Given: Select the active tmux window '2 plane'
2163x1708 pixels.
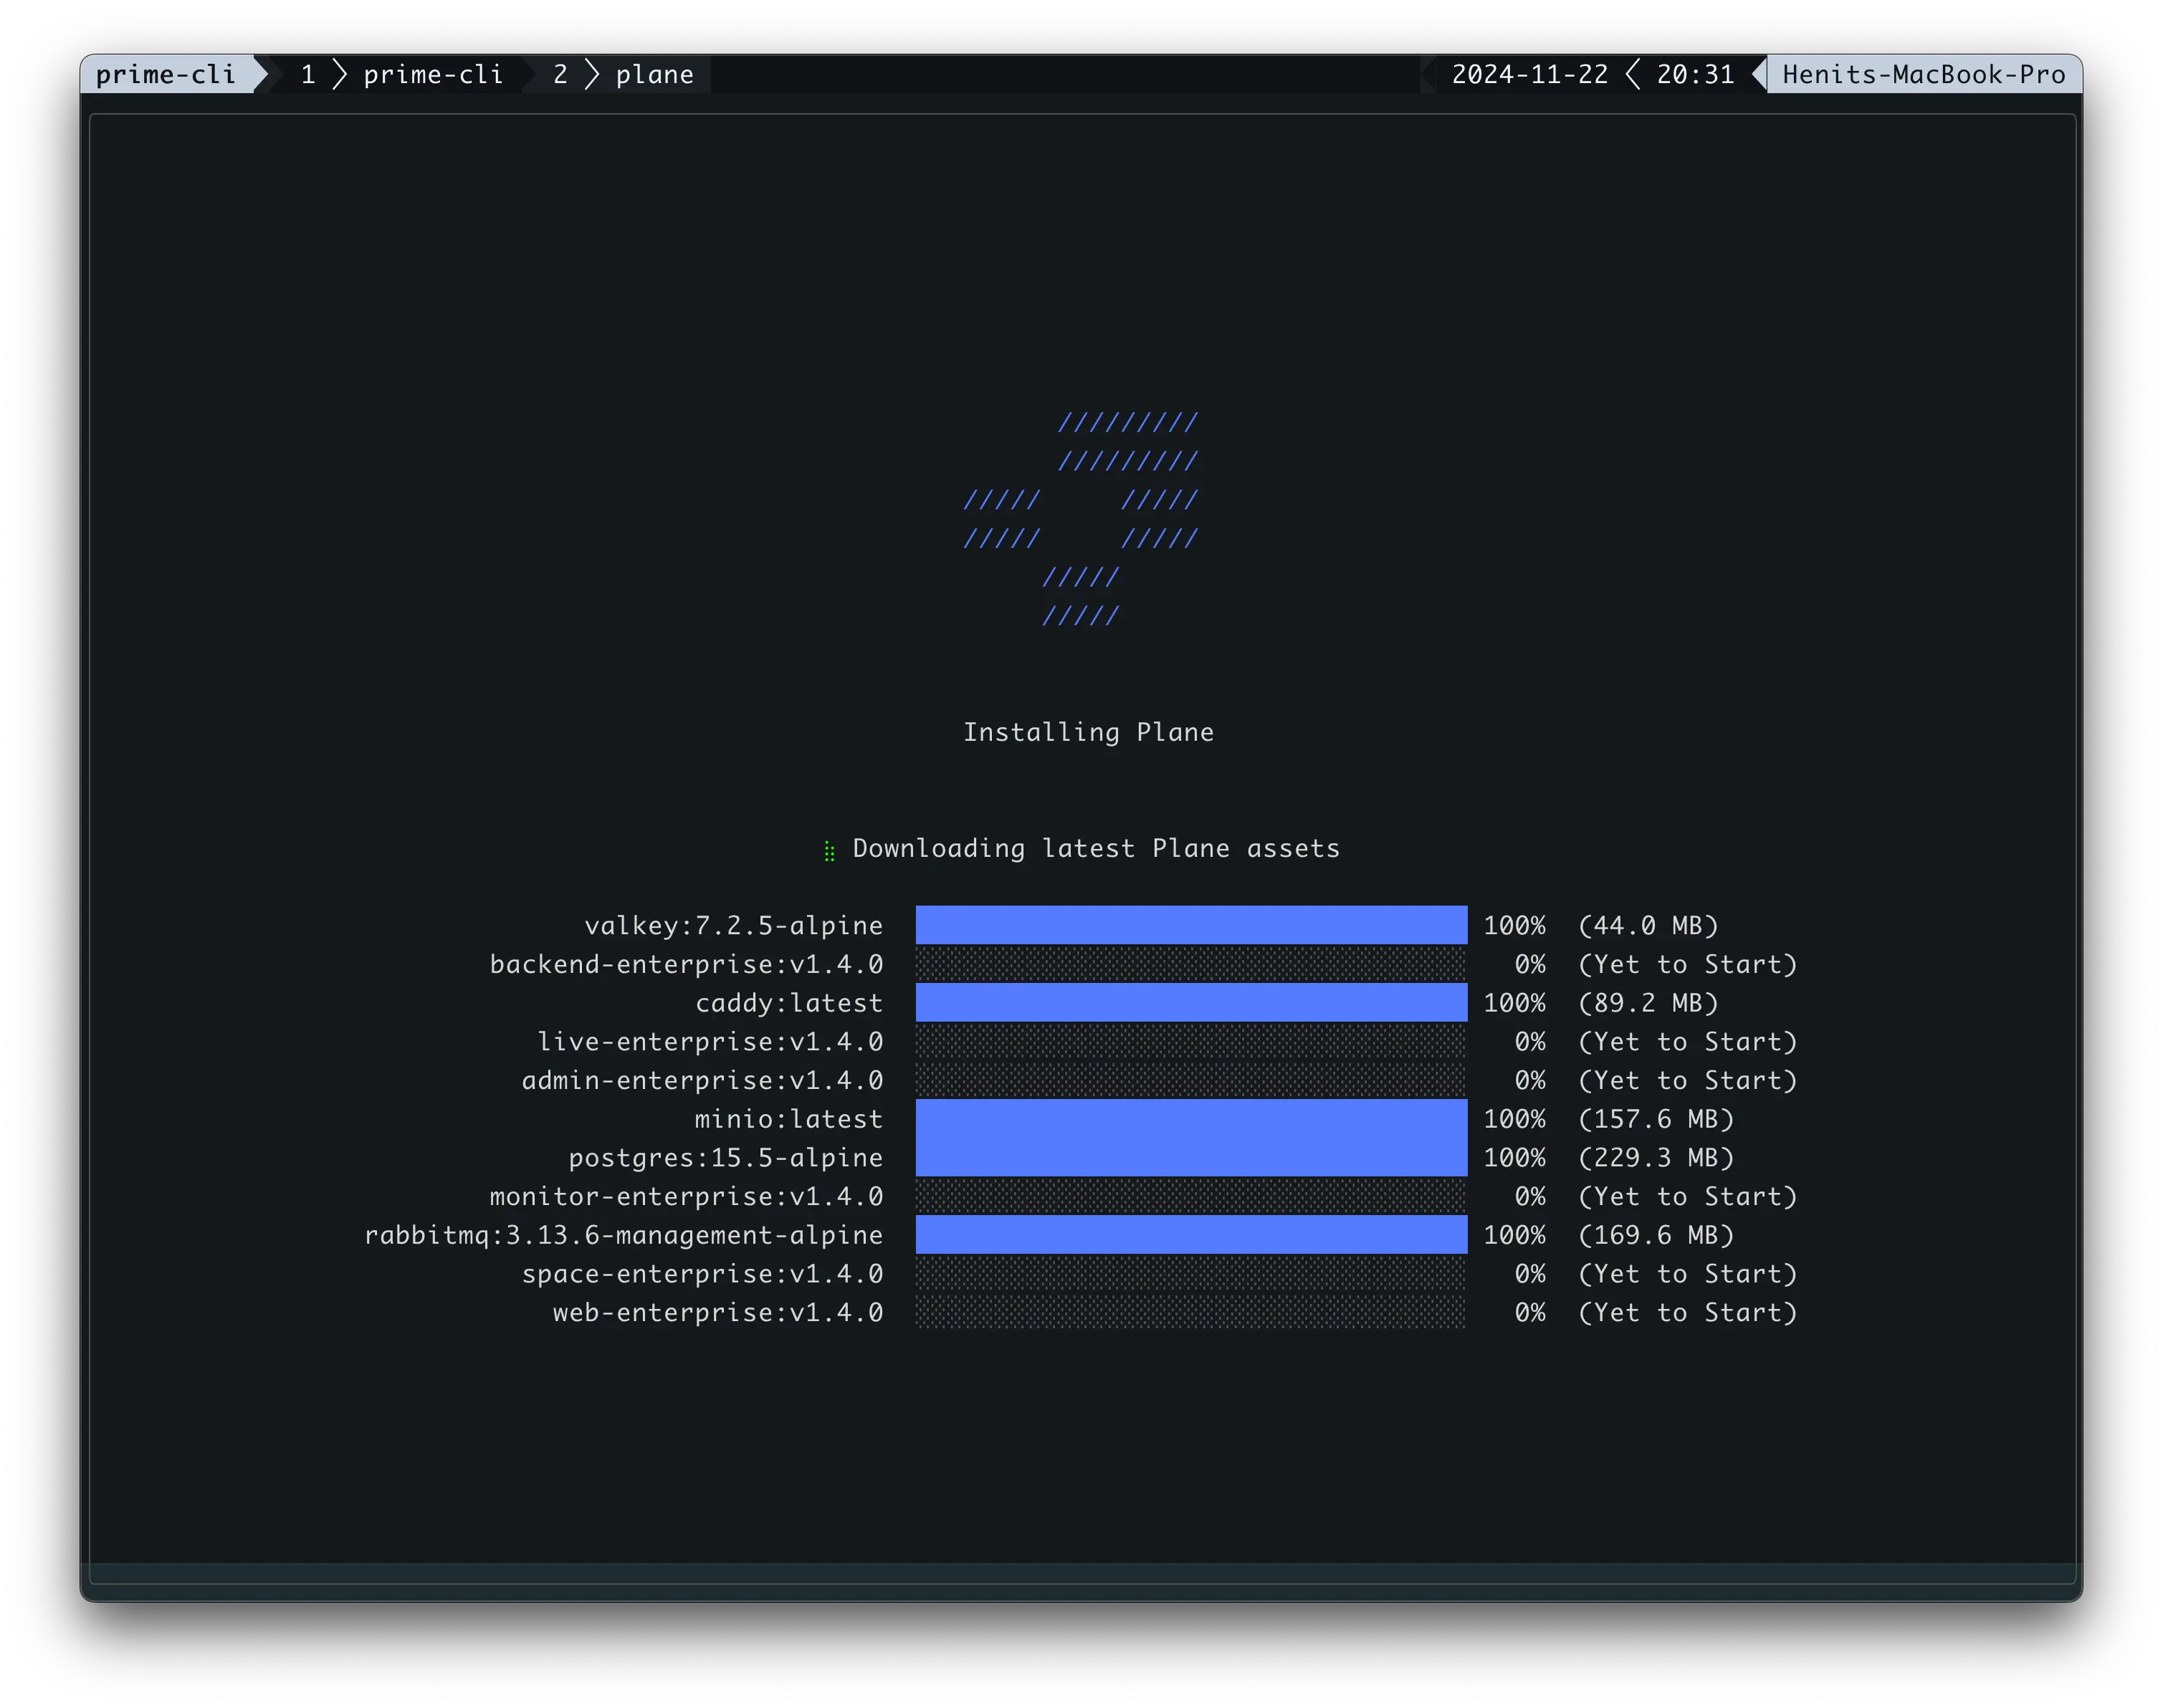Looking at the screenshot, I should [655, 73].
